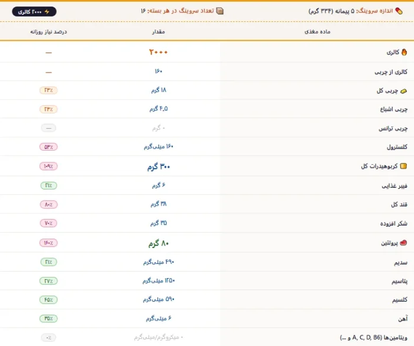The image size is (414, 346).
Task: Click the carbohydrate icon beside کربوهیدرات کل
Action: coord(403,166)
